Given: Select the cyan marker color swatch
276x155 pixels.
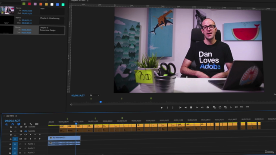Looking at the screenshot, I should (63, 5).
